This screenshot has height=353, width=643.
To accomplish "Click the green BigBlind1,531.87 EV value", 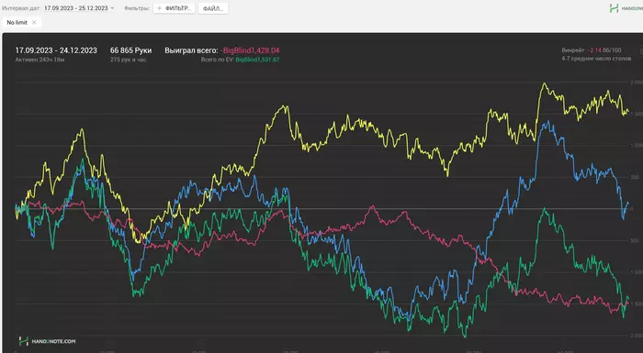I will [x=257, y=60].
